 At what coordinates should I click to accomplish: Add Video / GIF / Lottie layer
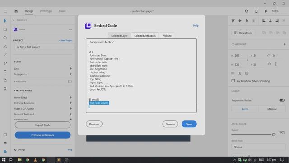tap(70, 109)
